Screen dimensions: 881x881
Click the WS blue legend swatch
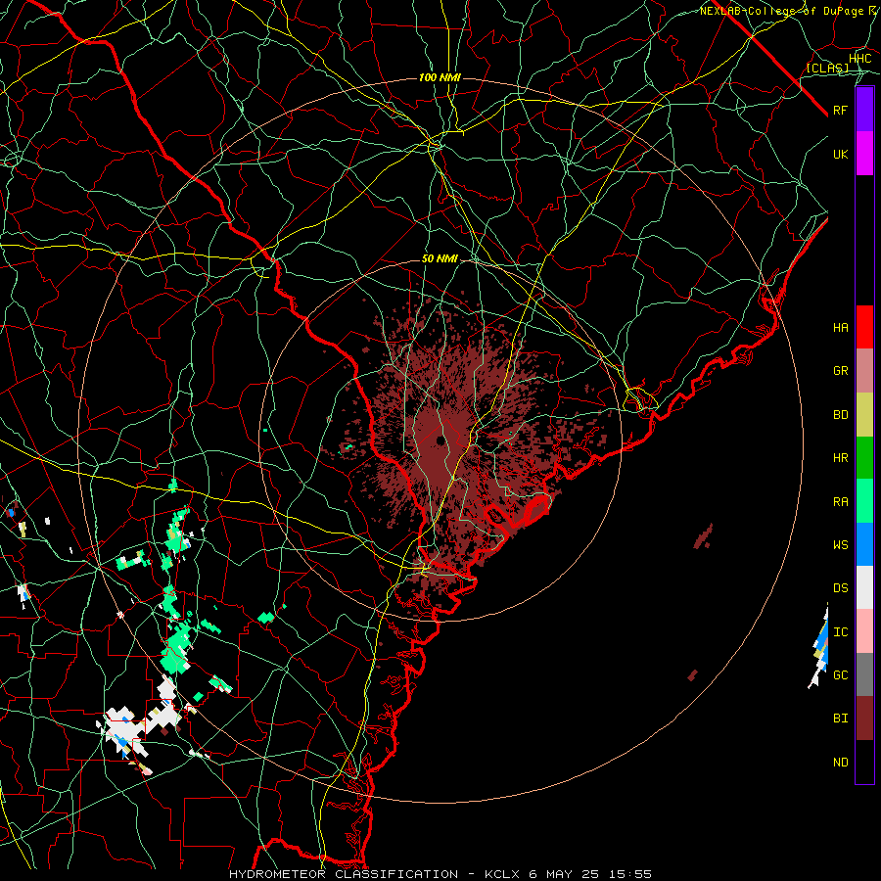coord(864,544)
